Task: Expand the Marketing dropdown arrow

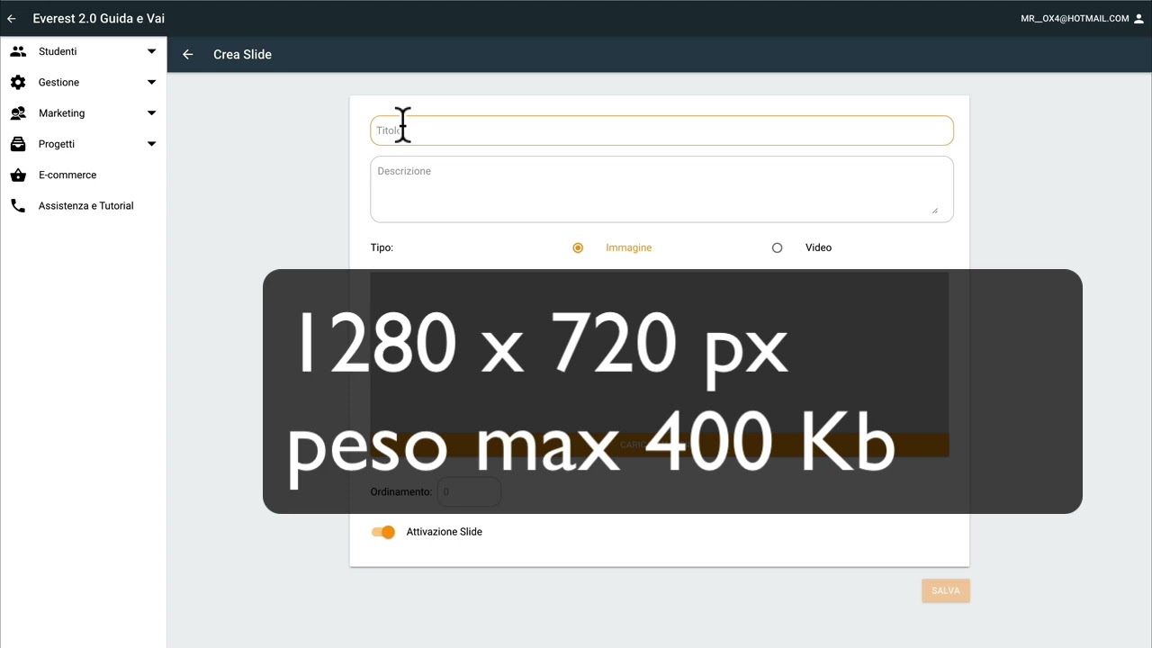Action: coord(151,113)
